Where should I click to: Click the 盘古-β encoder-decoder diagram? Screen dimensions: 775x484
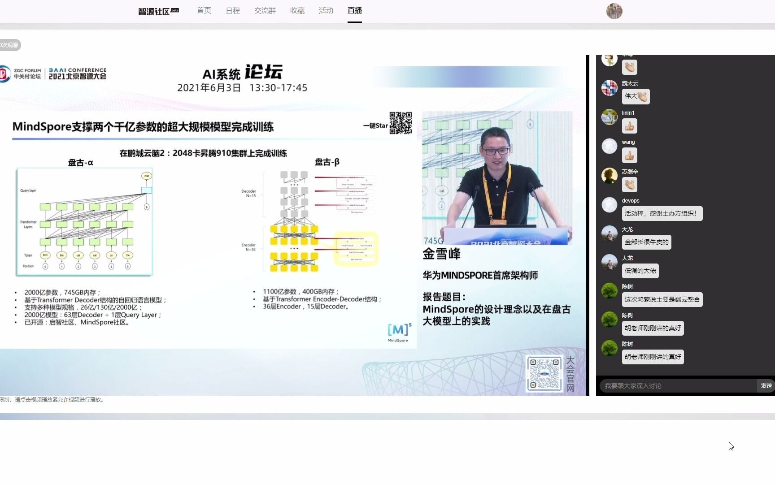coord(310,221)
